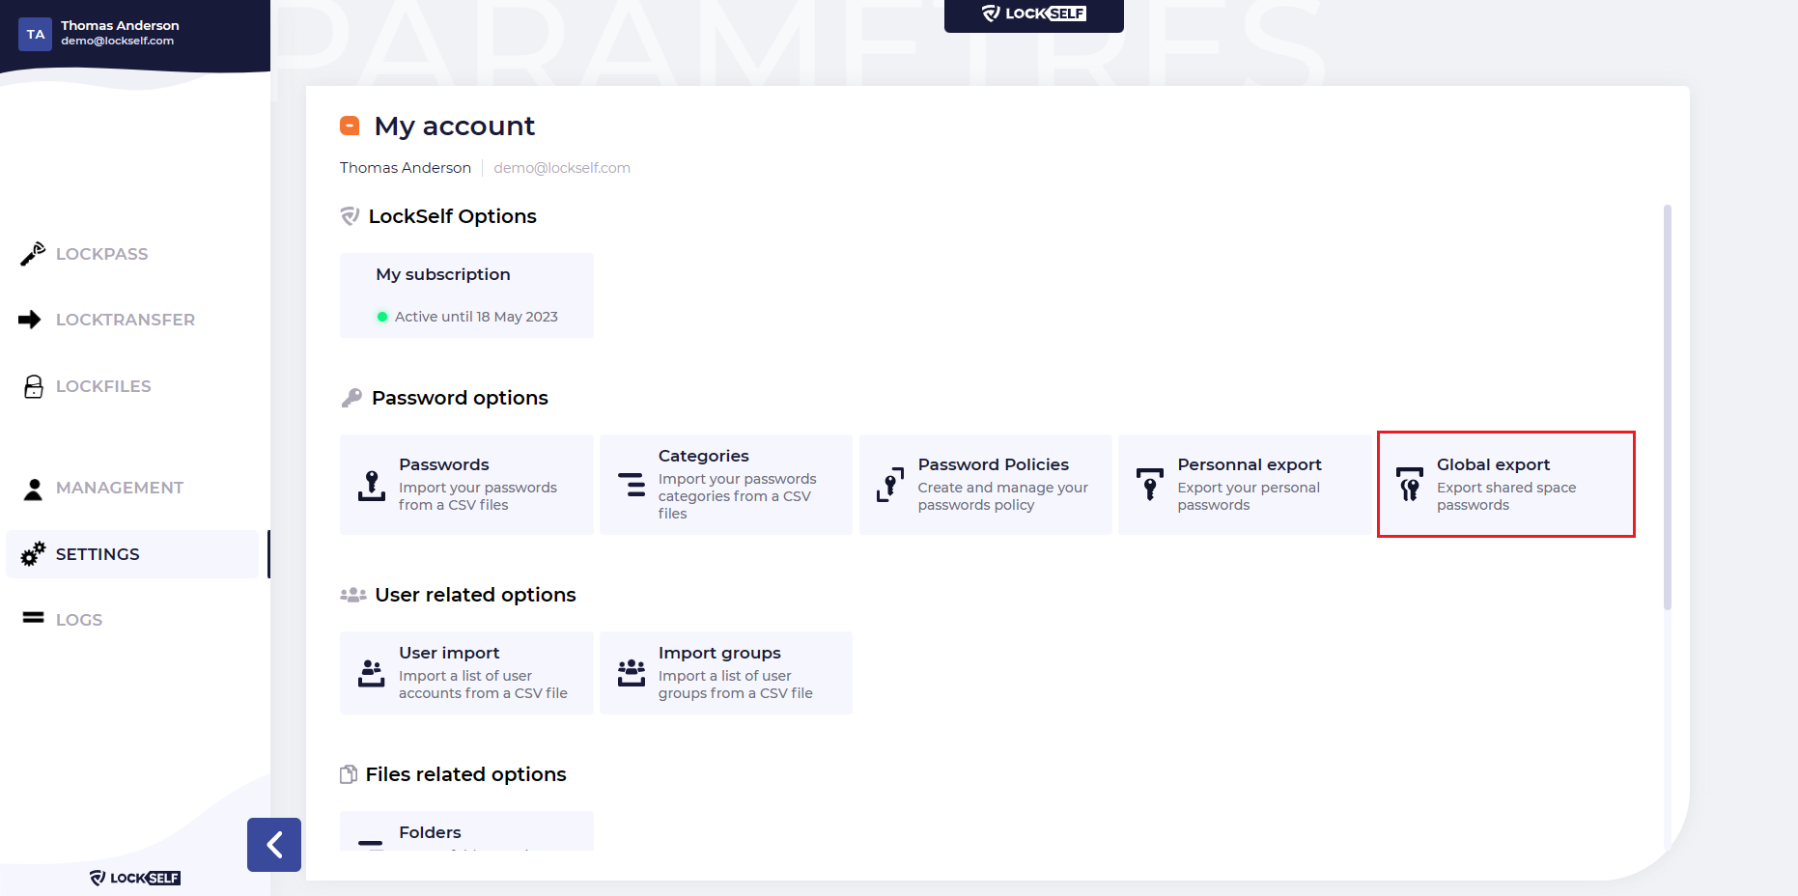
Task: Click the TA user avatar badge
Action: click(x=36, y=34)
